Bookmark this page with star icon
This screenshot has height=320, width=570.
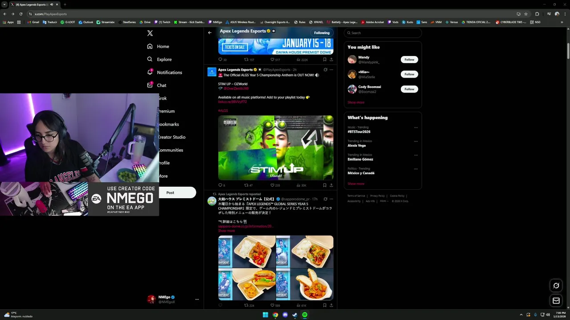click(x=526, y=14)
